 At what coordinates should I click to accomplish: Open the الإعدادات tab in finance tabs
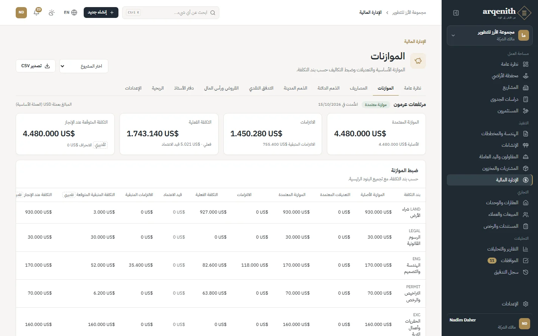(x=133, y=88)
